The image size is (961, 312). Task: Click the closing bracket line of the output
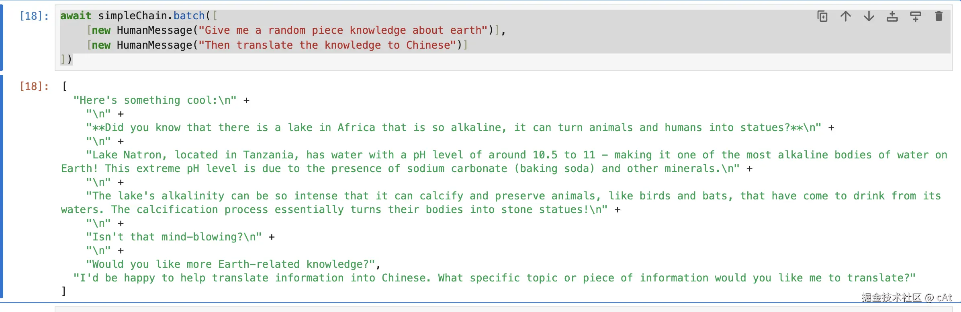pos(63,290)
